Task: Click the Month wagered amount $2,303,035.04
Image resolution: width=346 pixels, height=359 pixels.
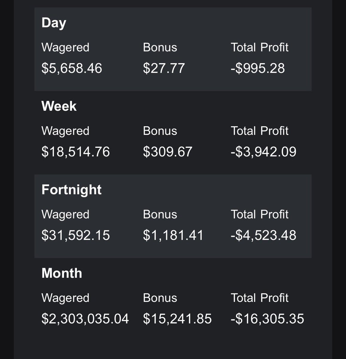Action: coord(85,319)
